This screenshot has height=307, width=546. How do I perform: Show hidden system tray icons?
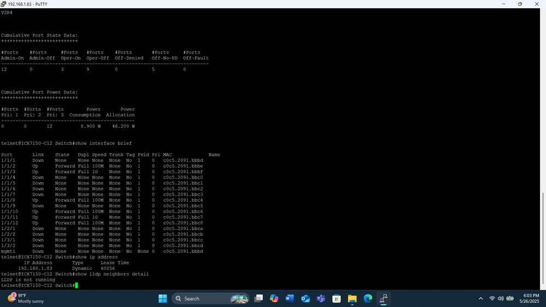point(481,299)
